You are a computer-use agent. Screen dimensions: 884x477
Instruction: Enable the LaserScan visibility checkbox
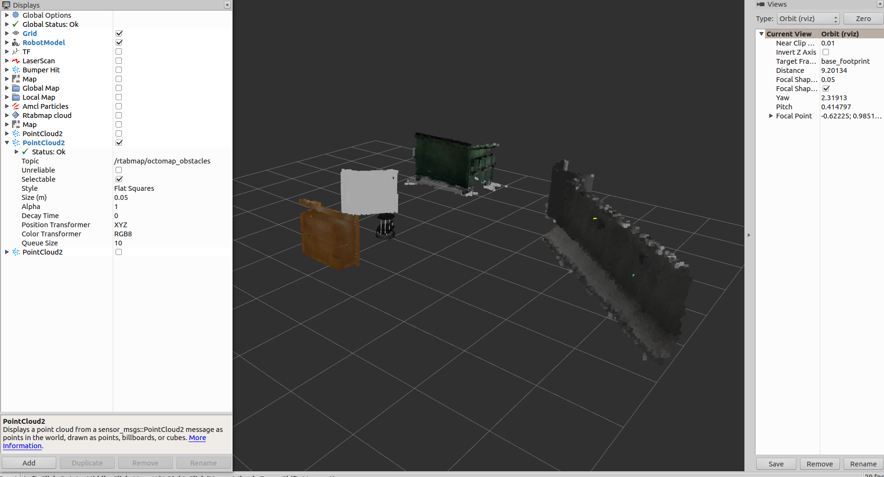point(118,60)
